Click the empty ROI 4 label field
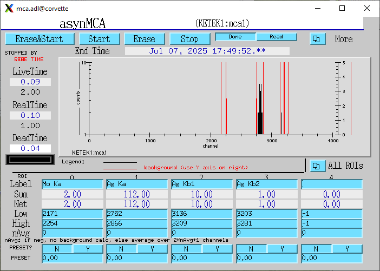Image resolution: width=380 pixels, height=271 pixels. tap(332, 184)
